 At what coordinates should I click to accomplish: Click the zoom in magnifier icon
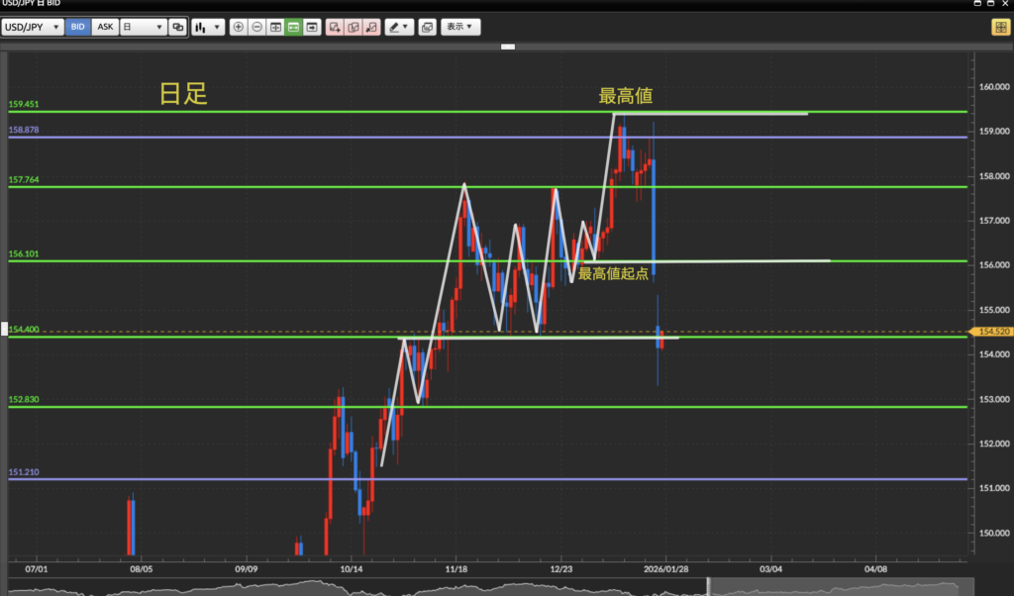click(x=238, y=28)
